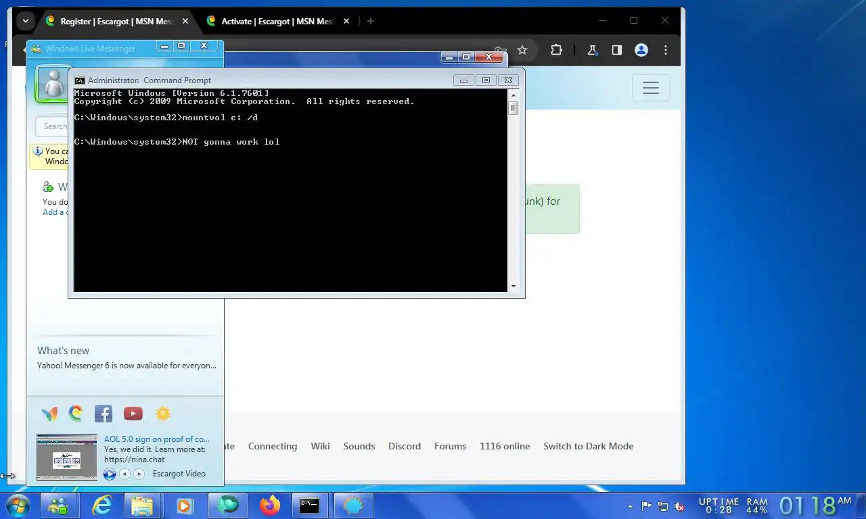Image resolution: width=866 pixels, height=519 pixels.
Task: Close the Register Escargot tab
Action: 185,21
